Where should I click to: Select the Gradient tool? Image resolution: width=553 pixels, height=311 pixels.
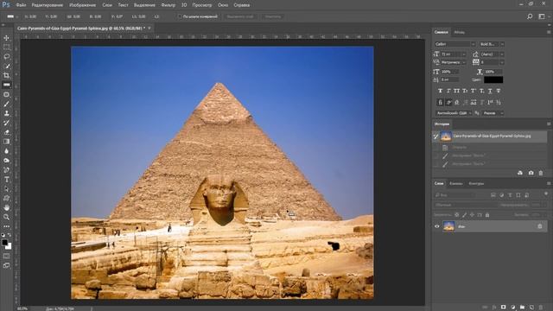(x=6, y=142)
